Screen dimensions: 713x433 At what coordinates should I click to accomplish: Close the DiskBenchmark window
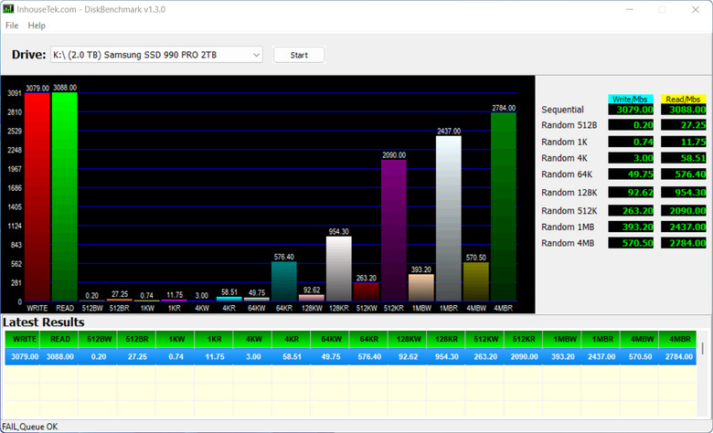696,9
